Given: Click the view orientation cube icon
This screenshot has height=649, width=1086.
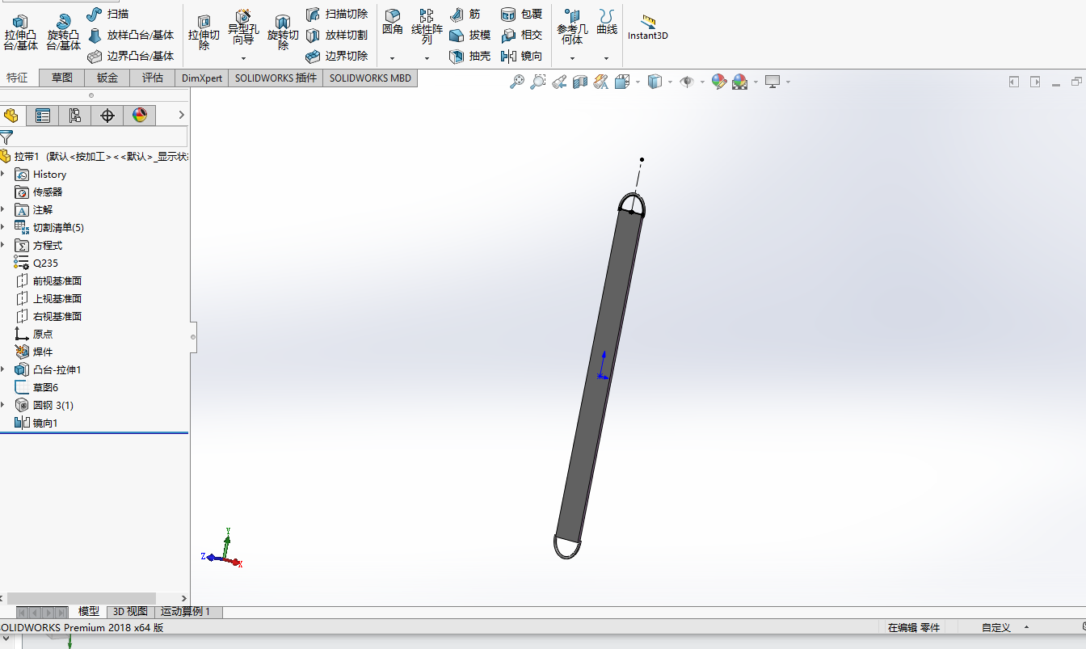Looking at the screenshot, I should coord(622,82).
